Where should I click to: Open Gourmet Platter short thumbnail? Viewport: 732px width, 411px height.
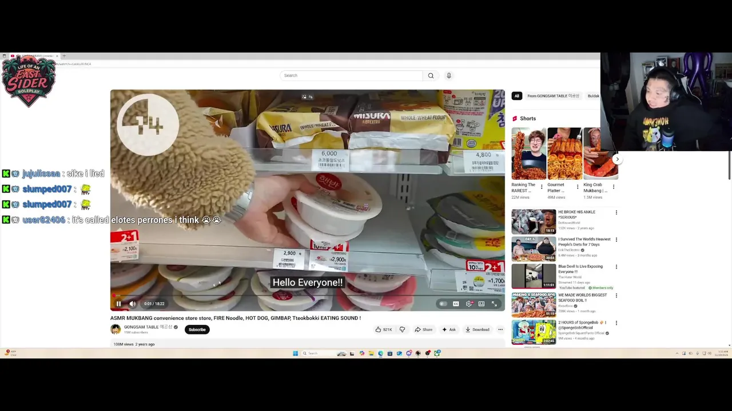[x=564, y=154]
